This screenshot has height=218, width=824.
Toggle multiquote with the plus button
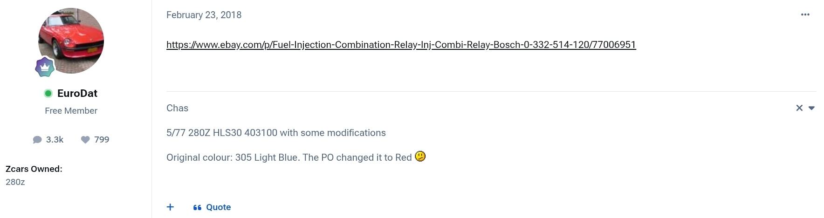[x=171, y=207]
